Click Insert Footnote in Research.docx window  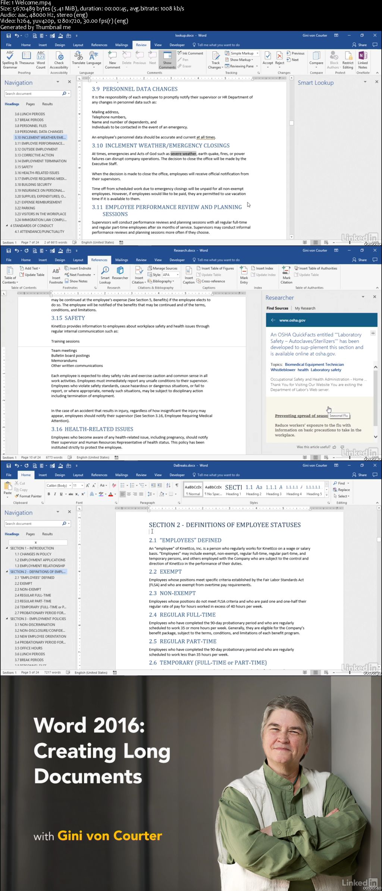click(x=56, y=275)
